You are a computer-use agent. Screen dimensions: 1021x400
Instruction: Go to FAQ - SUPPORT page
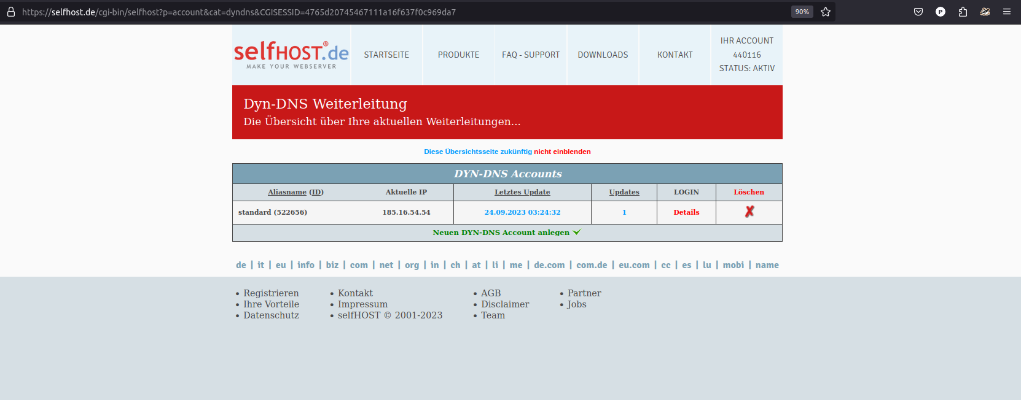point(531,55)
